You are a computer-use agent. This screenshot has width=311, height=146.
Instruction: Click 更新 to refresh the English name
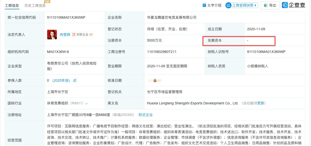[x=261, y=103]
